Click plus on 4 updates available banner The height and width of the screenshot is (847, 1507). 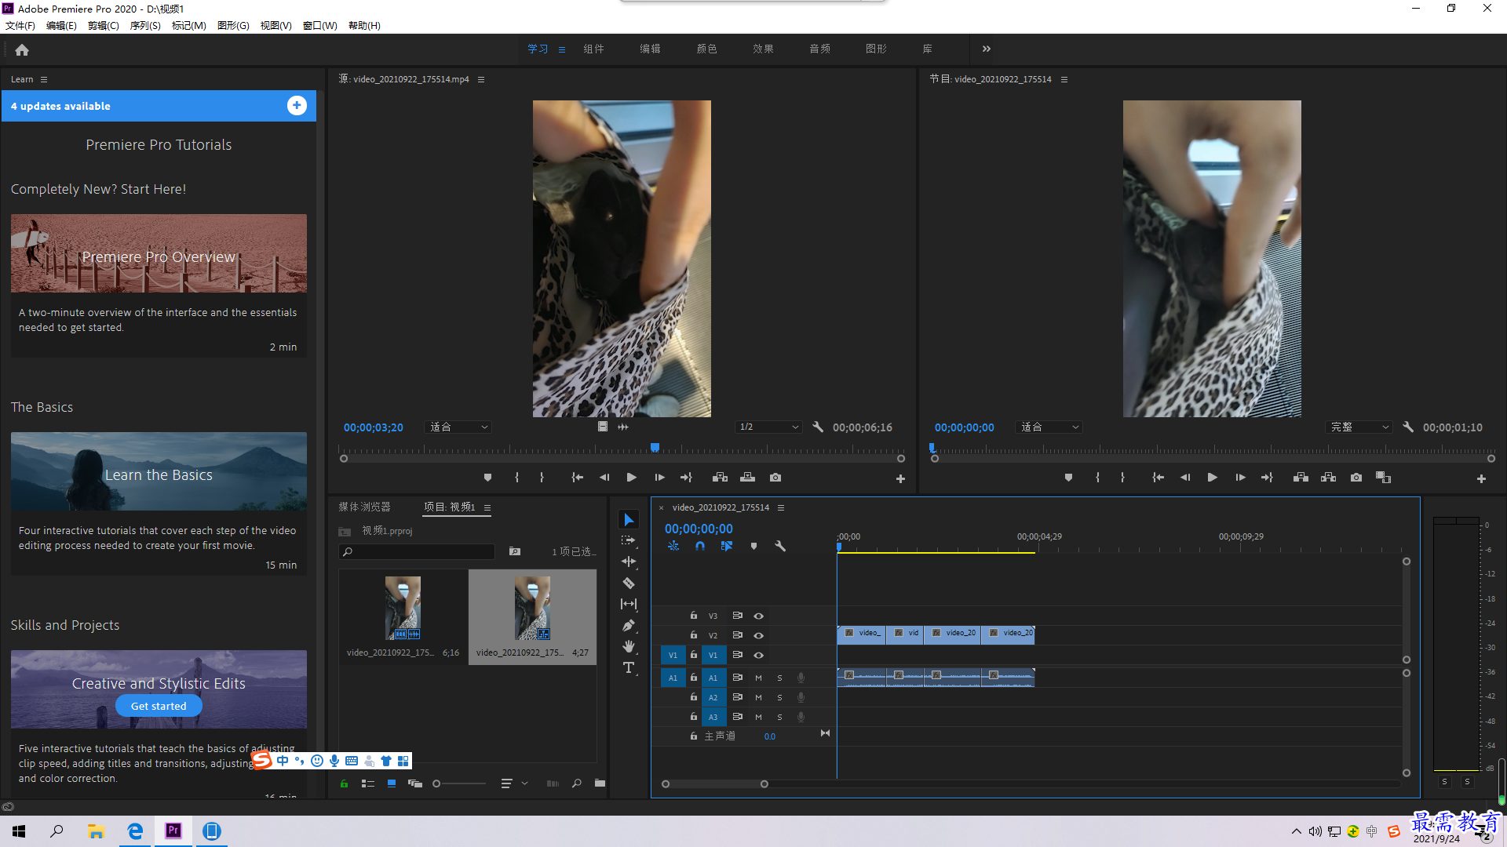coord(297,106)
